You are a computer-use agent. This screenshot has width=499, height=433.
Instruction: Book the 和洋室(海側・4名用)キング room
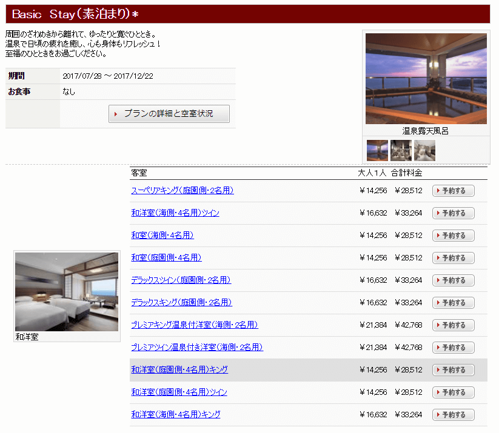(x=453, y=415)
